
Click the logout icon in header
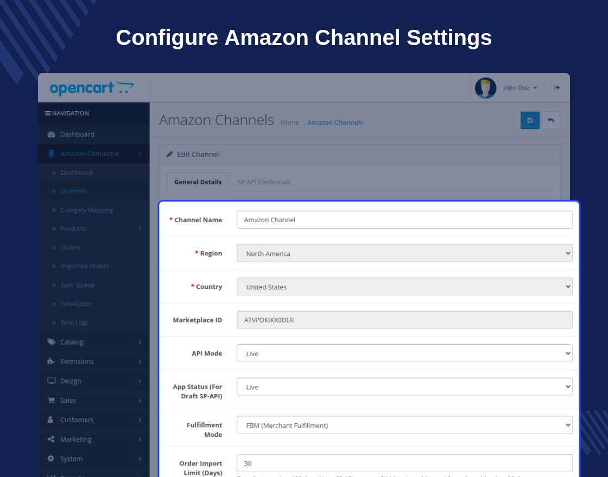tap(557, 87)
